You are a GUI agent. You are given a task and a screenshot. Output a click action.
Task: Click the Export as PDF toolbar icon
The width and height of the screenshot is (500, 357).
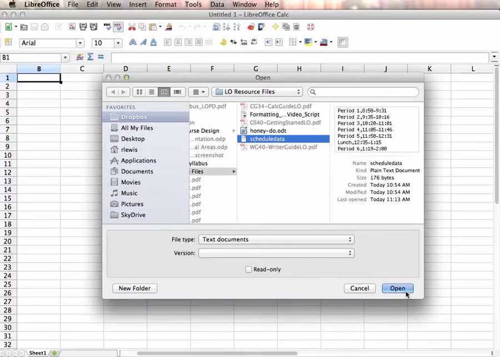pos(72,27)
